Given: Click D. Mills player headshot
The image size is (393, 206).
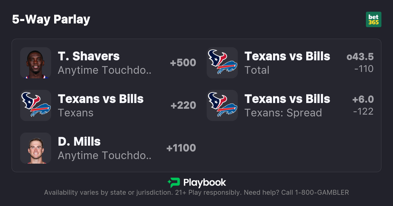Looking at the screenshot, I should click(36, 148).
